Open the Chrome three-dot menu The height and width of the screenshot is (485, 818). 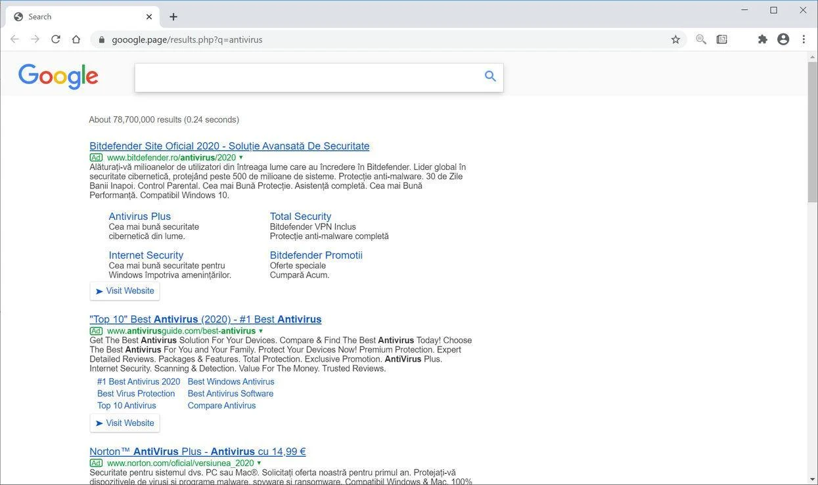coord(804,39)
